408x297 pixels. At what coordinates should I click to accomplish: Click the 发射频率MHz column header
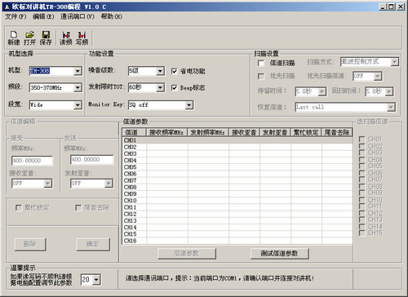point(208,132)
